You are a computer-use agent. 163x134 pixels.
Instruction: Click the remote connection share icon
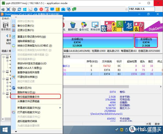[3, 9]
